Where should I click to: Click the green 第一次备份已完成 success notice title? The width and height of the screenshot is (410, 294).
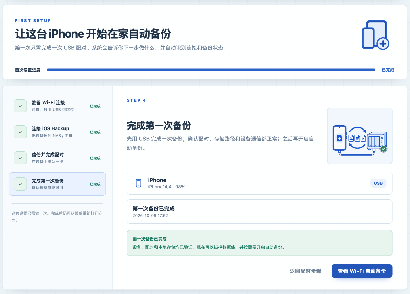[x=150, y=239]
